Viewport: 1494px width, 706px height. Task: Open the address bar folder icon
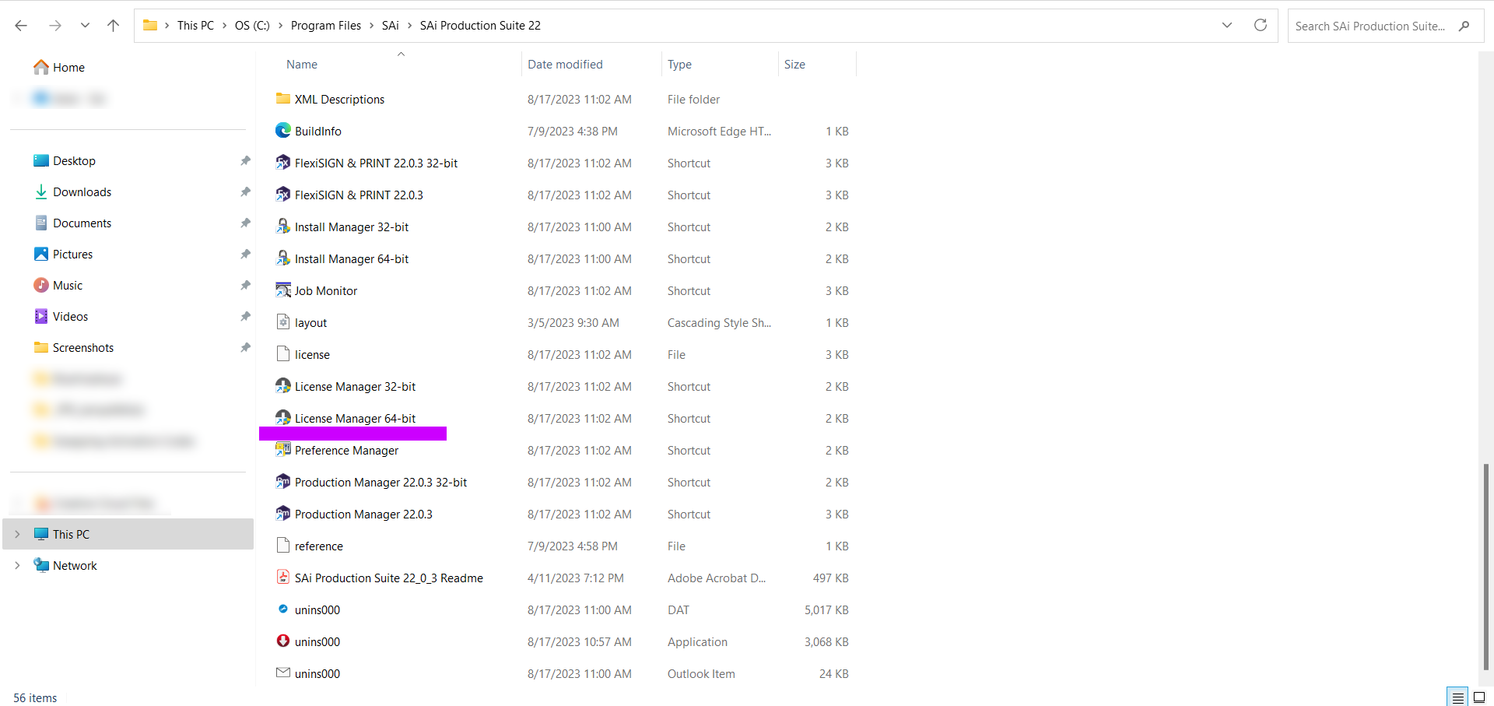point(150,26)
